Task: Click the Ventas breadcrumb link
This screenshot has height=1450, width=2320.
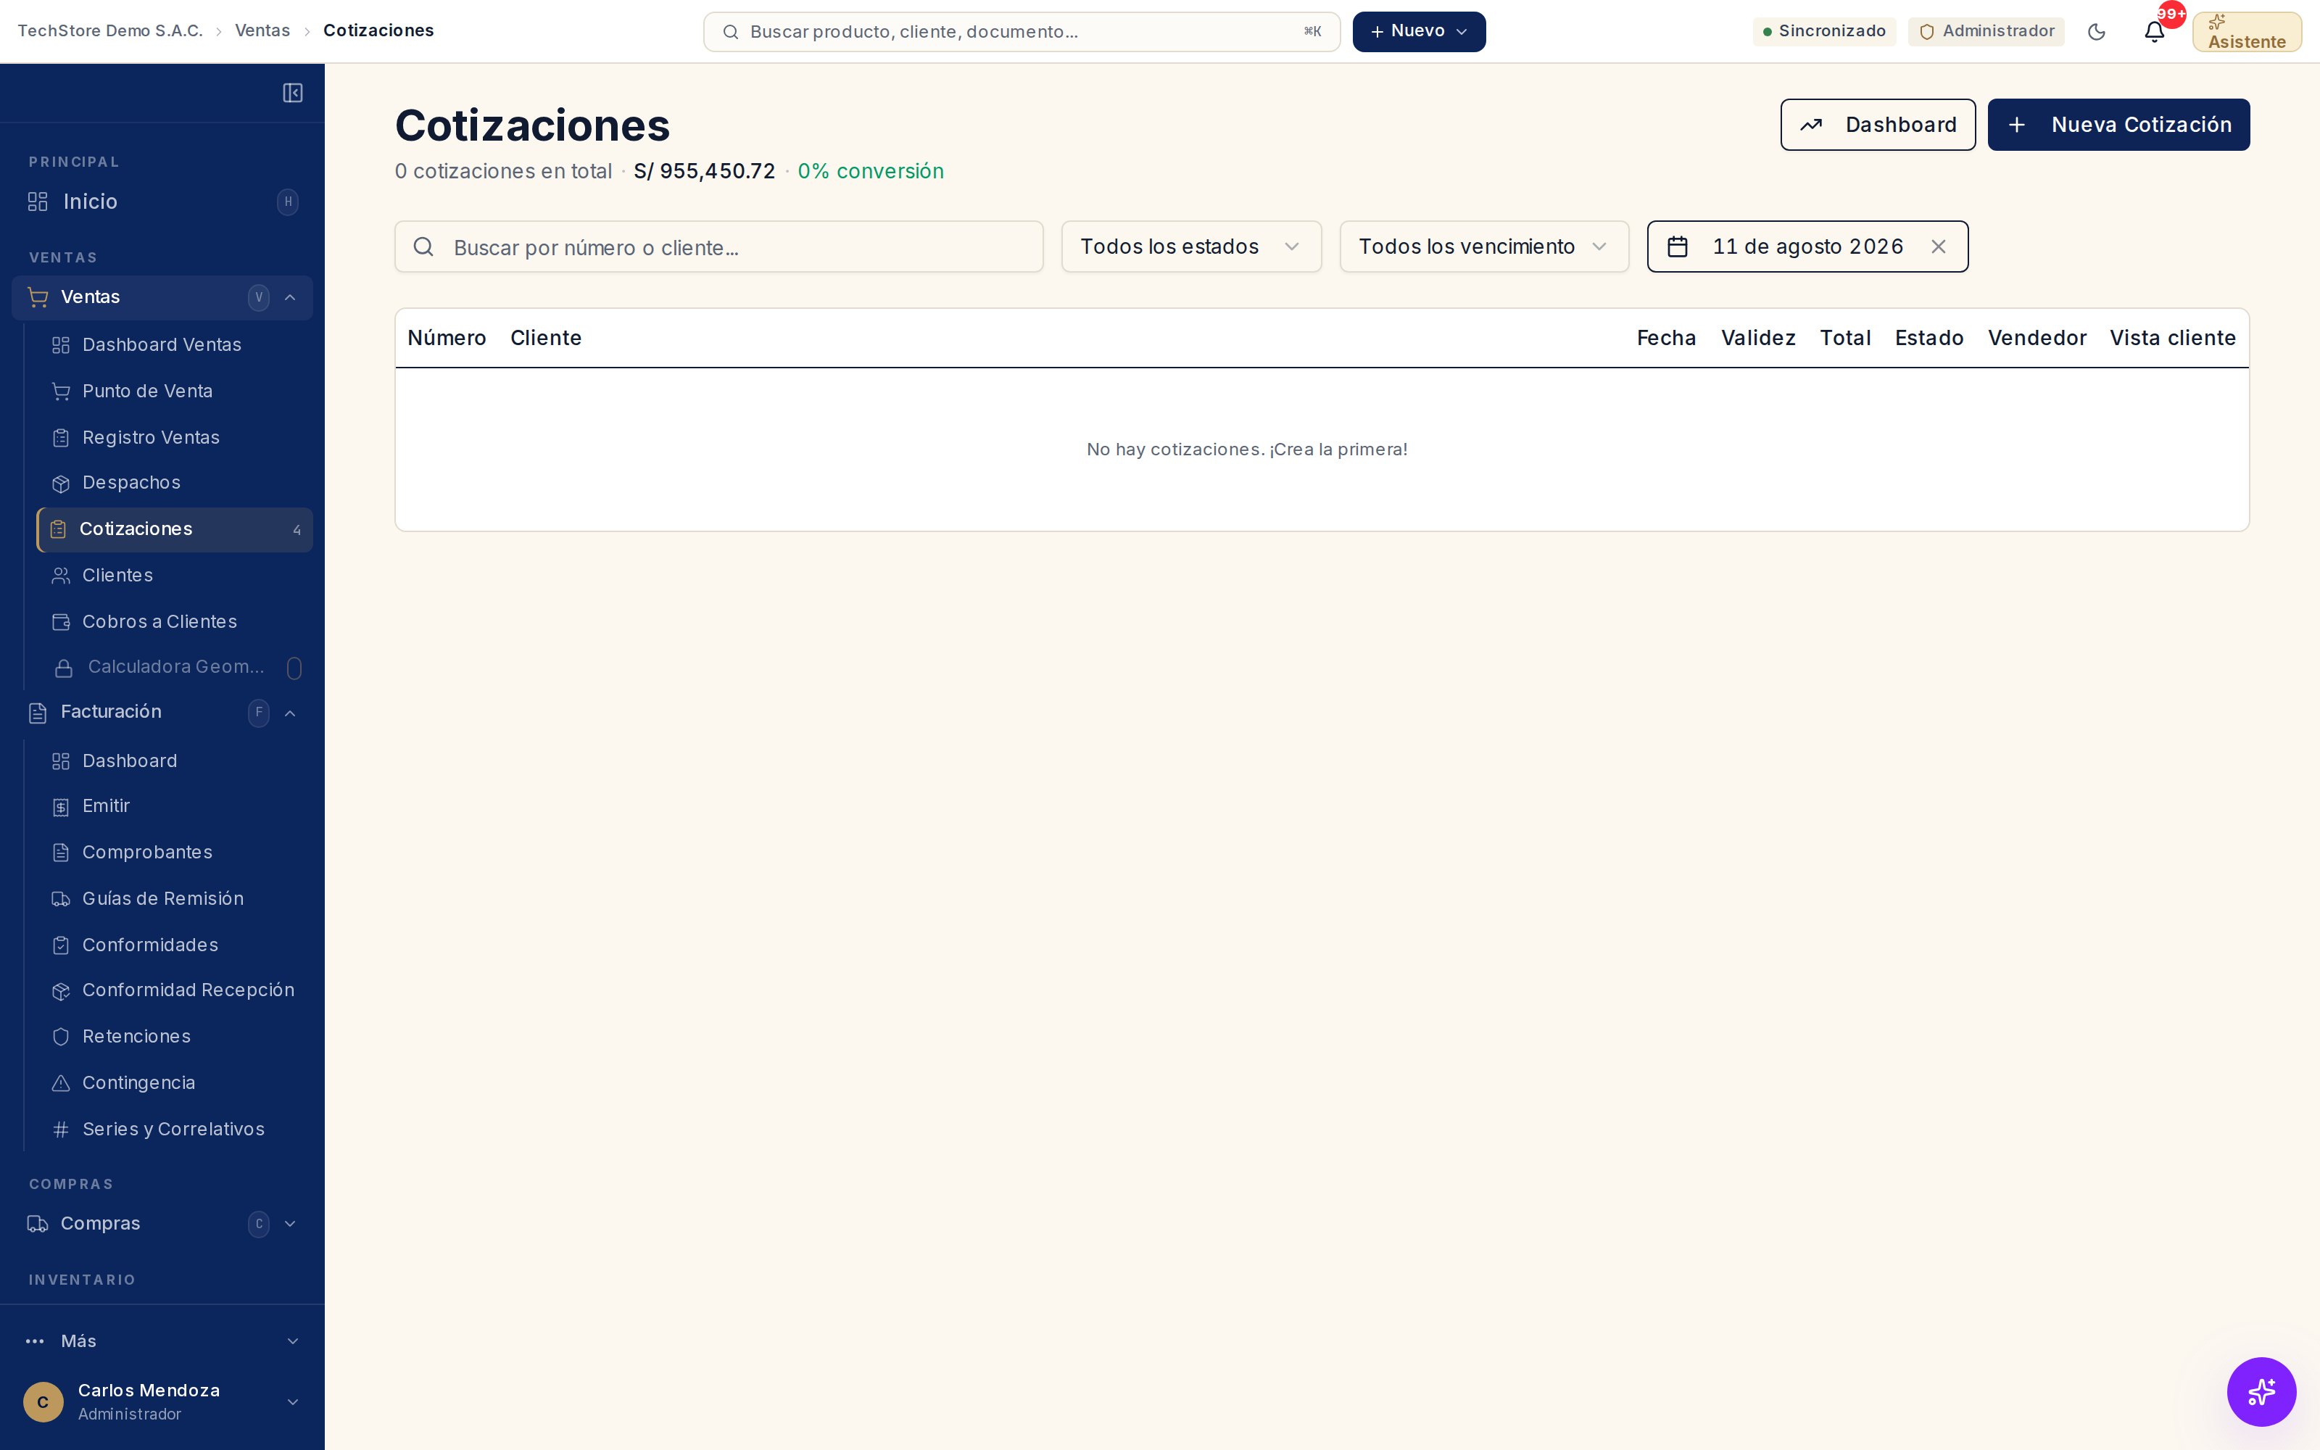Action: [x=262, y=30]
